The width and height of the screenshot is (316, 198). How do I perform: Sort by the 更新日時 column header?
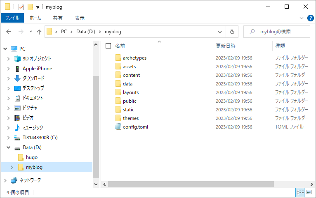point(226,46)
